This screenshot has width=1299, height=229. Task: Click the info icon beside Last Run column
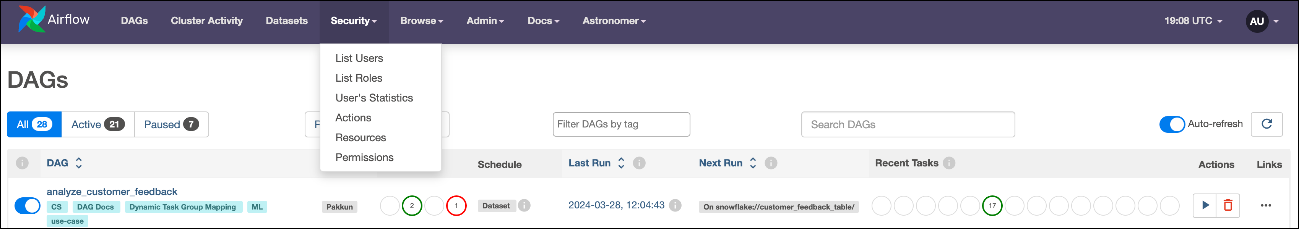[x=640, y=163]
